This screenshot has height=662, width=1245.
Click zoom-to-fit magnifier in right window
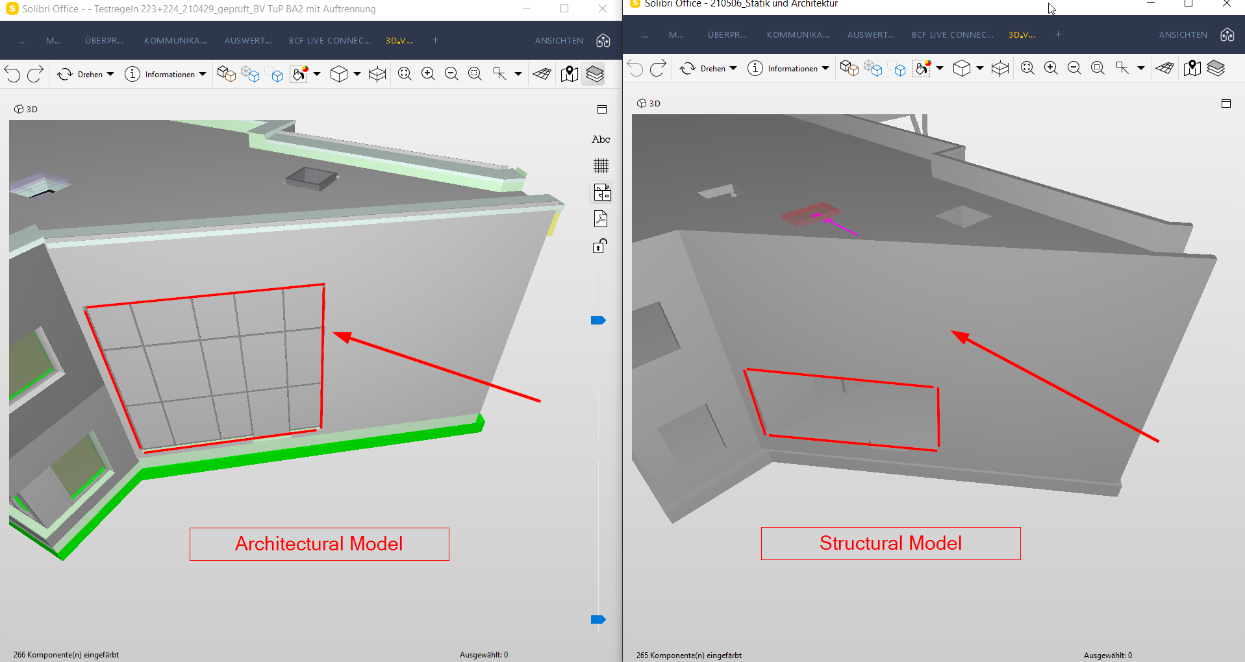(1027, 68)
